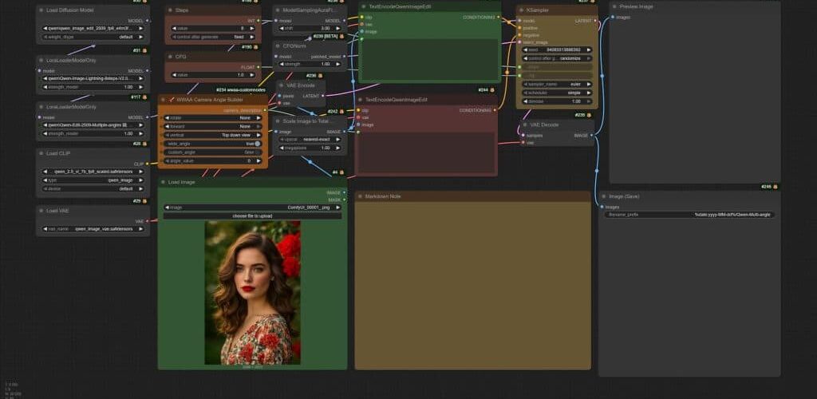817x399 pixels.
Task: Click the KSampler node collapse dot
Action: click(x=520, y=10)
